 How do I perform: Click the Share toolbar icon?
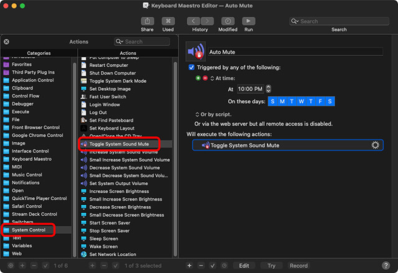pos(147,21)
